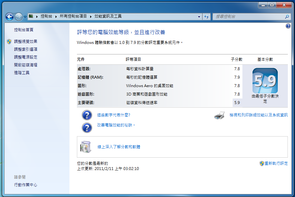
Task: Click the 圖形 row label
Action: pyautogui.click(x=82, y=86)
